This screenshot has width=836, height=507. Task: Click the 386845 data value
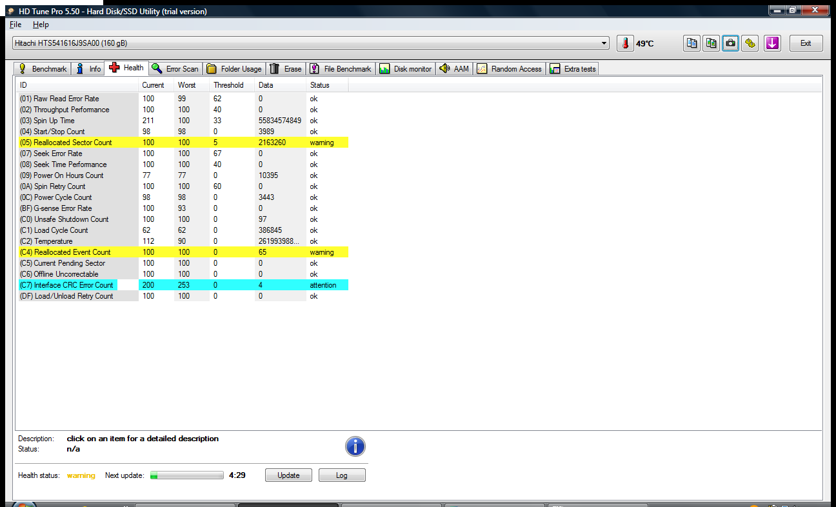tap(270, 230)
